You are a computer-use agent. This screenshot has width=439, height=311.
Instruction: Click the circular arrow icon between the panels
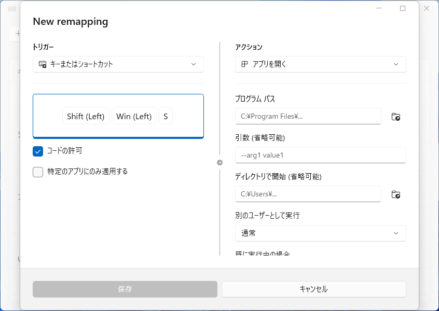coord(219,162)
